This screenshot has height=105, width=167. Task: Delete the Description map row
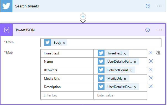coord(151,86)
